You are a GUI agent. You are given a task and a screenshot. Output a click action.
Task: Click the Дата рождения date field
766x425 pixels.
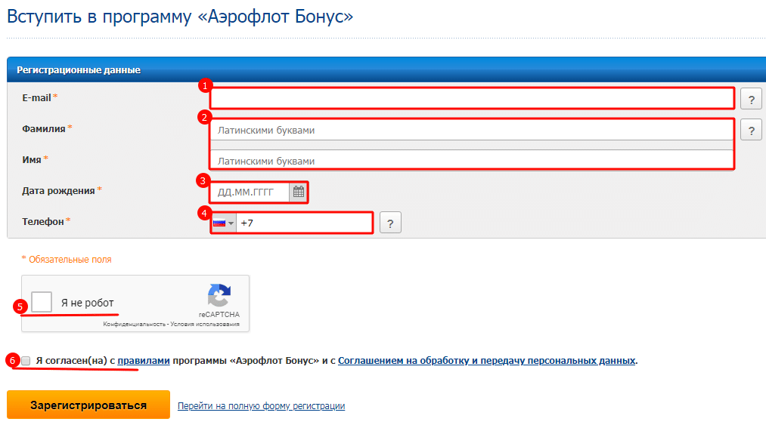pyautogui.click(x=250, y=192)
